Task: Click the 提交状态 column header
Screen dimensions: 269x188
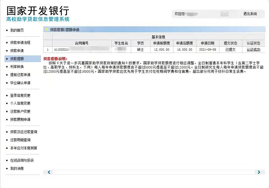Action: [230, 43]
